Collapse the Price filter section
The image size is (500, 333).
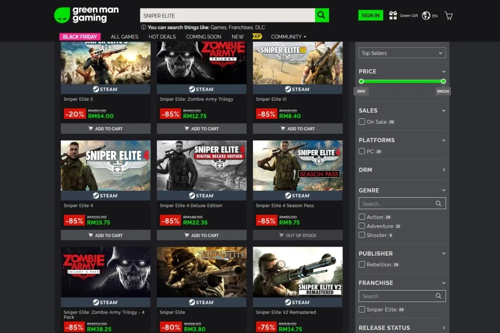(443, 71)
